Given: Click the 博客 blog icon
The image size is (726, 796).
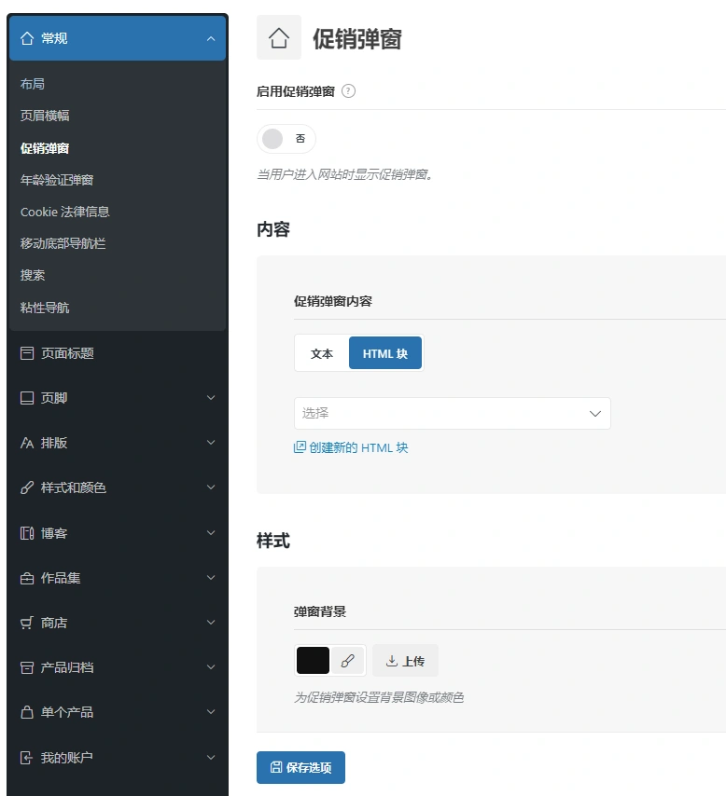Looking at the screenshot, I should pyautogui.click(x=27, y=533).
